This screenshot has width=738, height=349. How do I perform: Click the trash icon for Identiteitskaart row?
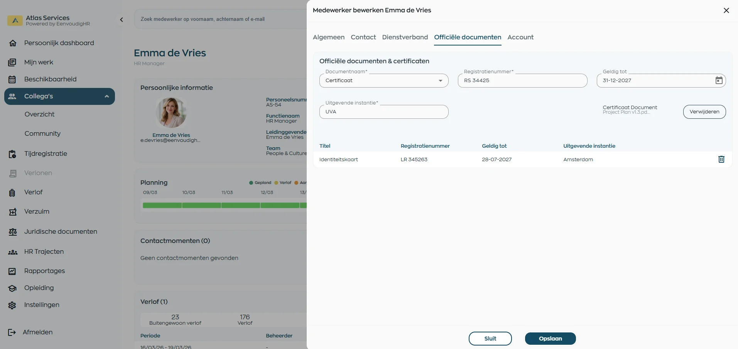[x=721, y=159]
